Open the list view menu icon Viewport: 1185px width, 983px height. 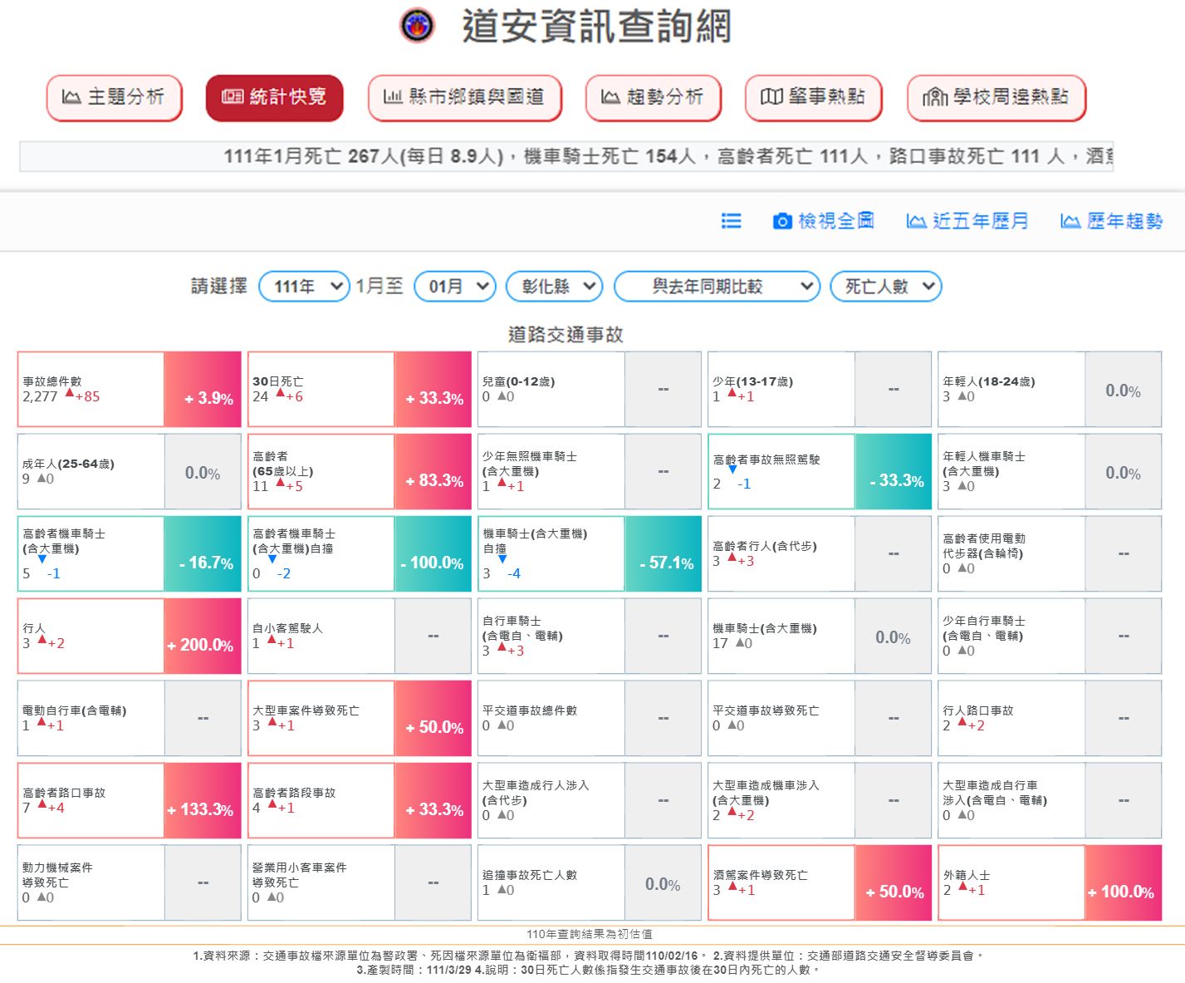click(x=731, y=221)
